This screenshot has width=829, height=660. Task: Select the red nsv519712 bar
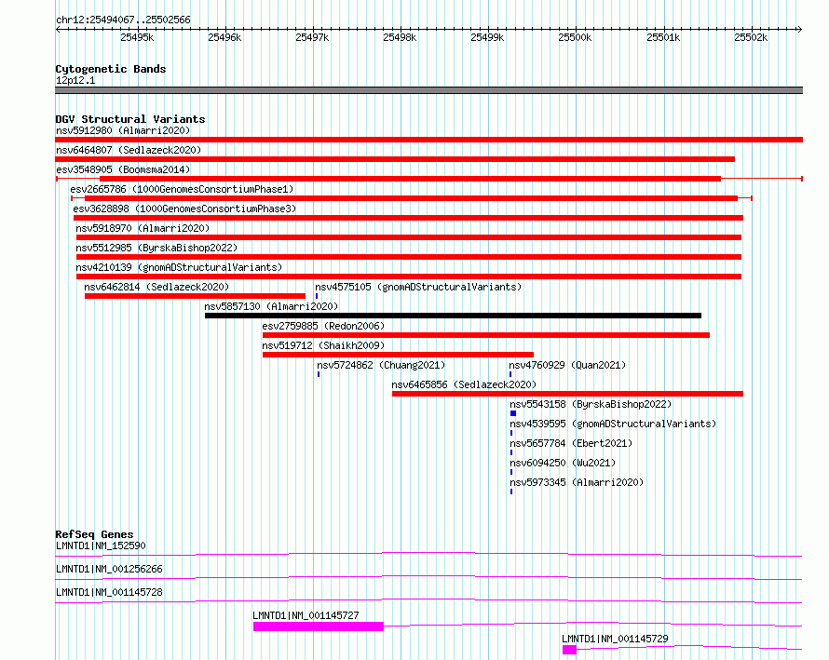(x=398, y=355)
